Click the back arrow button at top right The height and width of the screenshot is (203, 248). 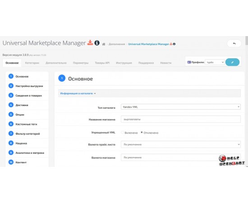(234, 43)
